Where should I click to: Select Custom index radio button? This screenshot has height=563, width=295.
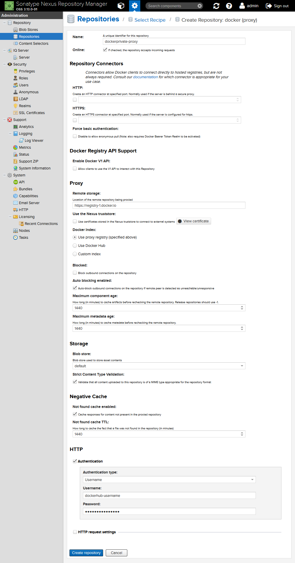(75, 254)
